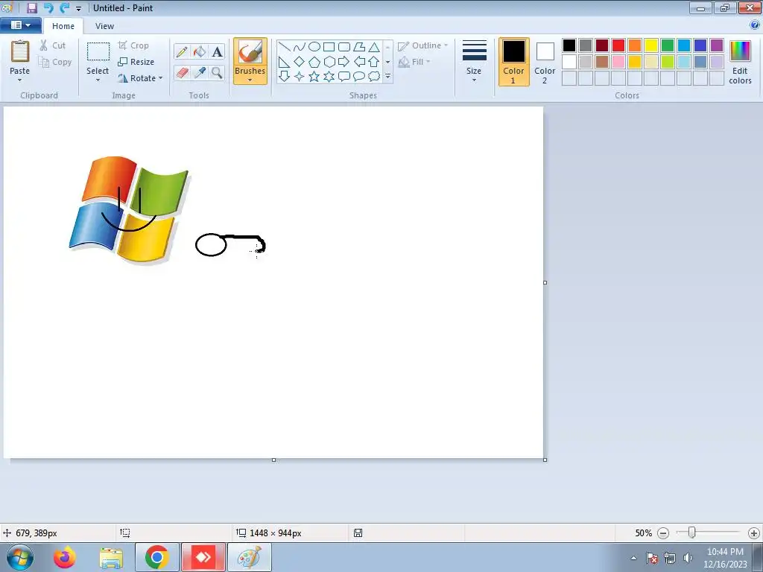Image resolution: width=763 pixels, height=572 pixels.
Task: Click the Cut button
Action: tap(53, 45)
